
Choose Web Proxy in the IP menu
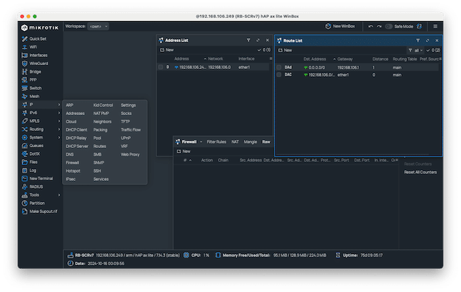[x=130, y=155]
